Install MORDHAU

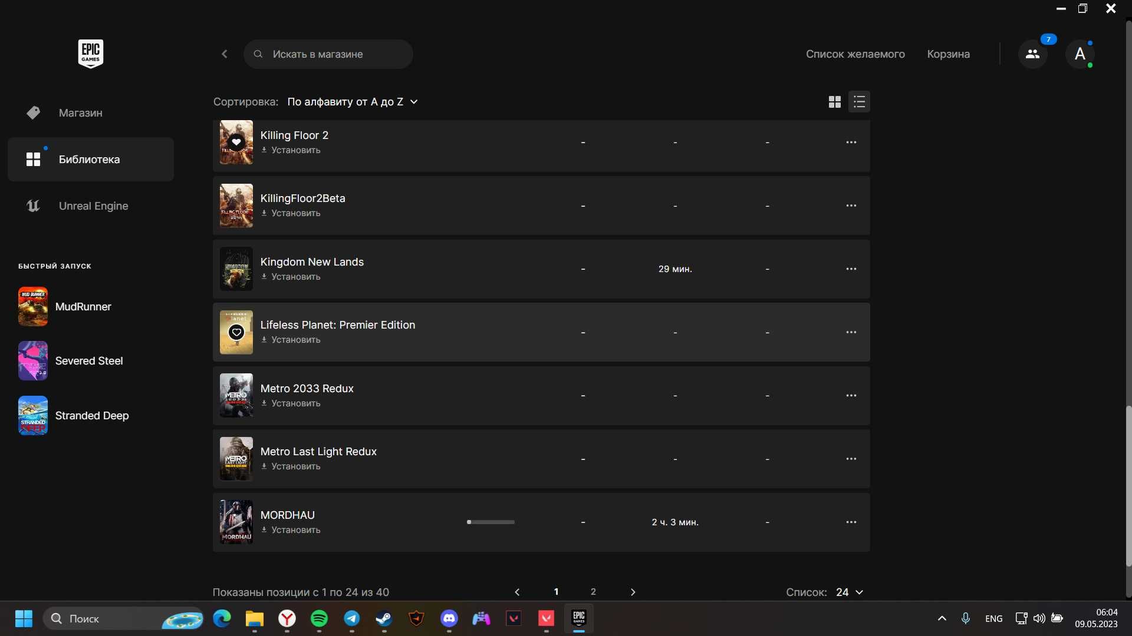coord(291,530)
